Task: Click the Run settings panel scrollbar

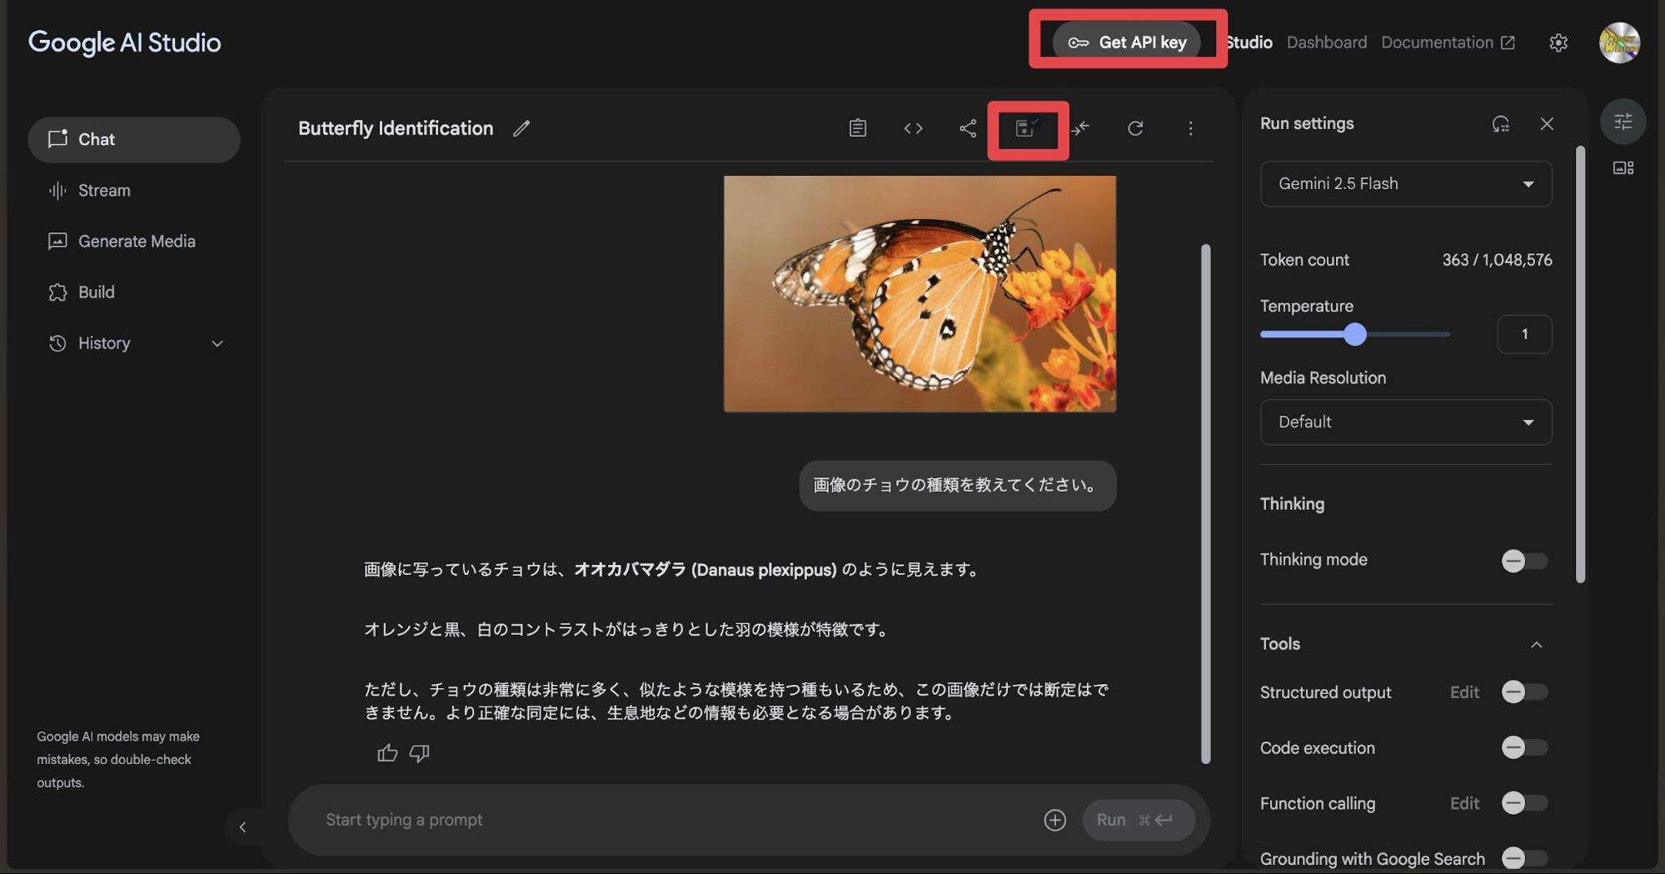Action: point(1580,364)
